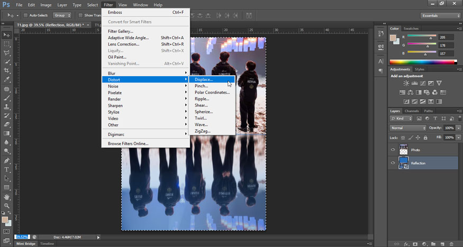Choose Displace from the Distort submenu
Screen dimensions: 463x247
click(x=204, y=79)
